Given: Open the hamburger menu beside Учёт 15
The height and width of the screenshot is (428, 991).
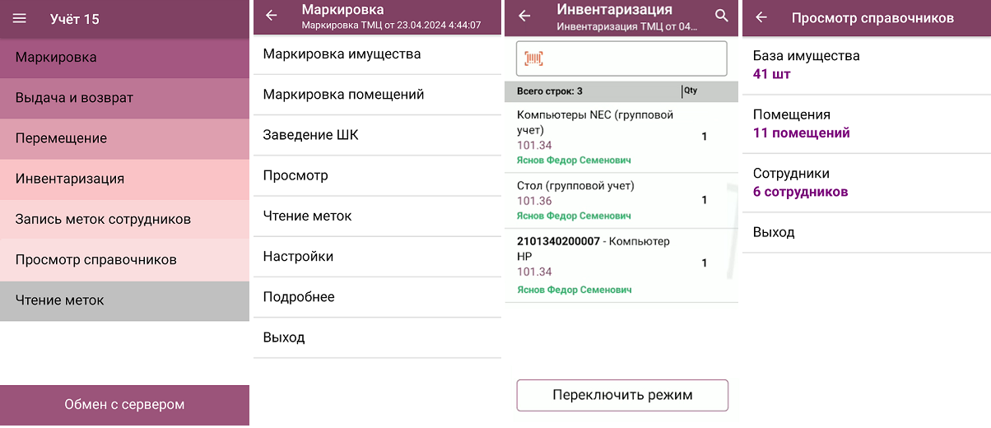Looking at the screenshot, I should 20,18.
